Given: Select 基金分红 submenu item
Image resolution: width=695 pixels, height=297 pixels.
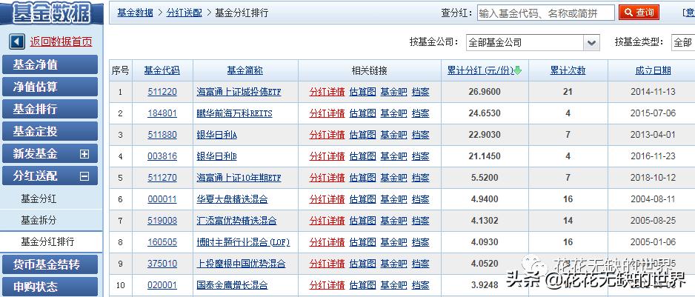Looking at the screenshot, I should tap(39, 198).
